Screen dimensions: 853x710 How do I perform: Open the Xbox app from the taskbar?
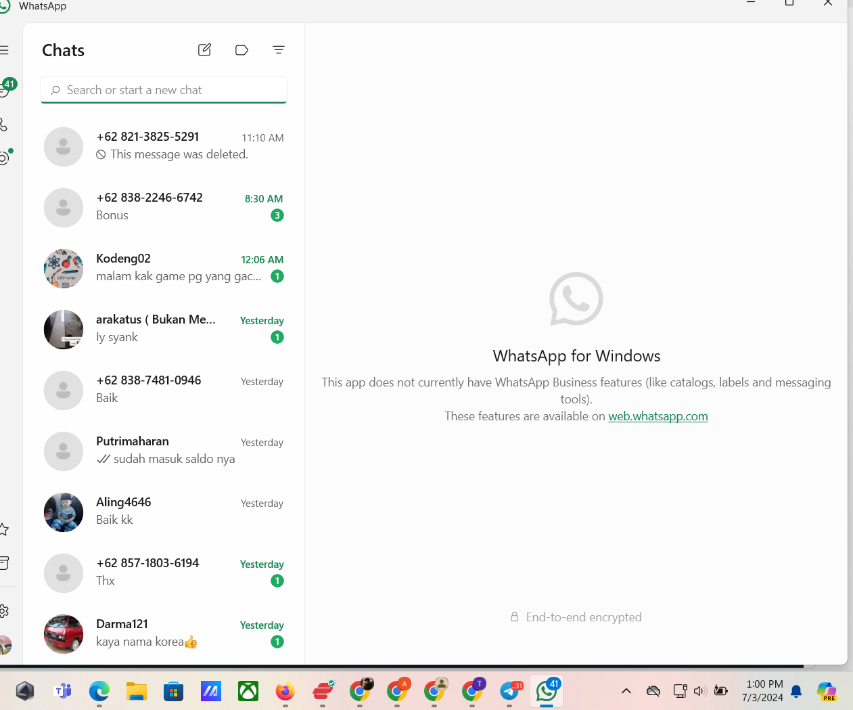tap(248, 691)
